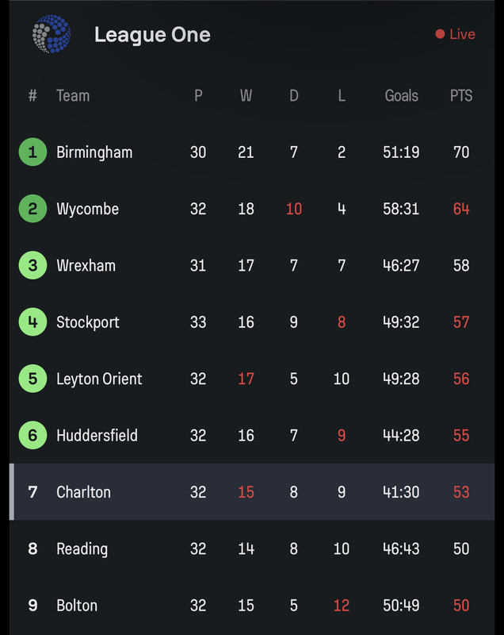Screen dimensions: 504x635
Task: Open the Reading team name
Action: pos(82,549)
